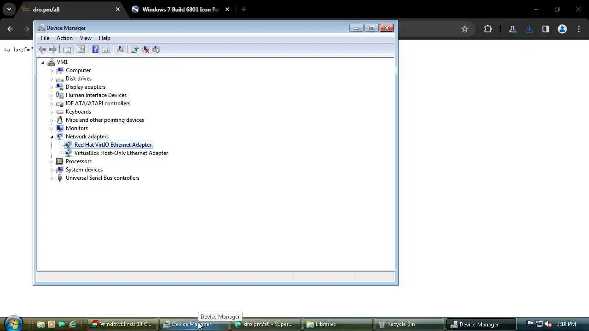This screenshot has height=331, width=589.
Task: Open a new Chrome tab
Action: click(244, 9)
